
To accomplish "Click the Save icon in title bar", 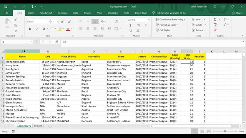I will click(6, 7).
